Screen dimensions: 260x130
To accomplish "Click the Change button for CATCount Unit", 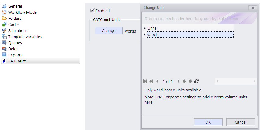I will tap(109, 30).
